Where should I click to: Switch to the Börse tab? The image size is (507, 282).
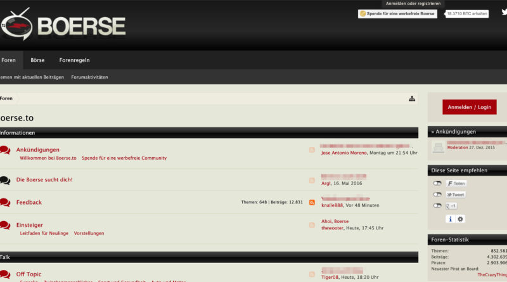37,60
